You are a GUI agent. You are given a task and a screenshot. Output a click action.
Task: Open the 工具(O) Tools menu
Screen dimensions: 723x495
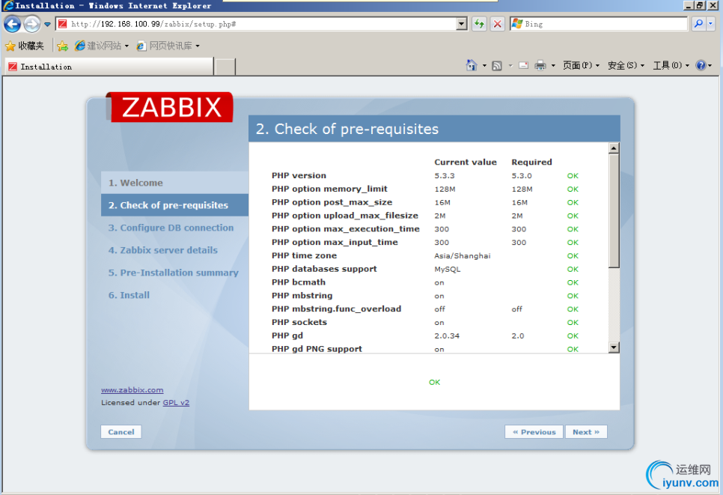671,65
